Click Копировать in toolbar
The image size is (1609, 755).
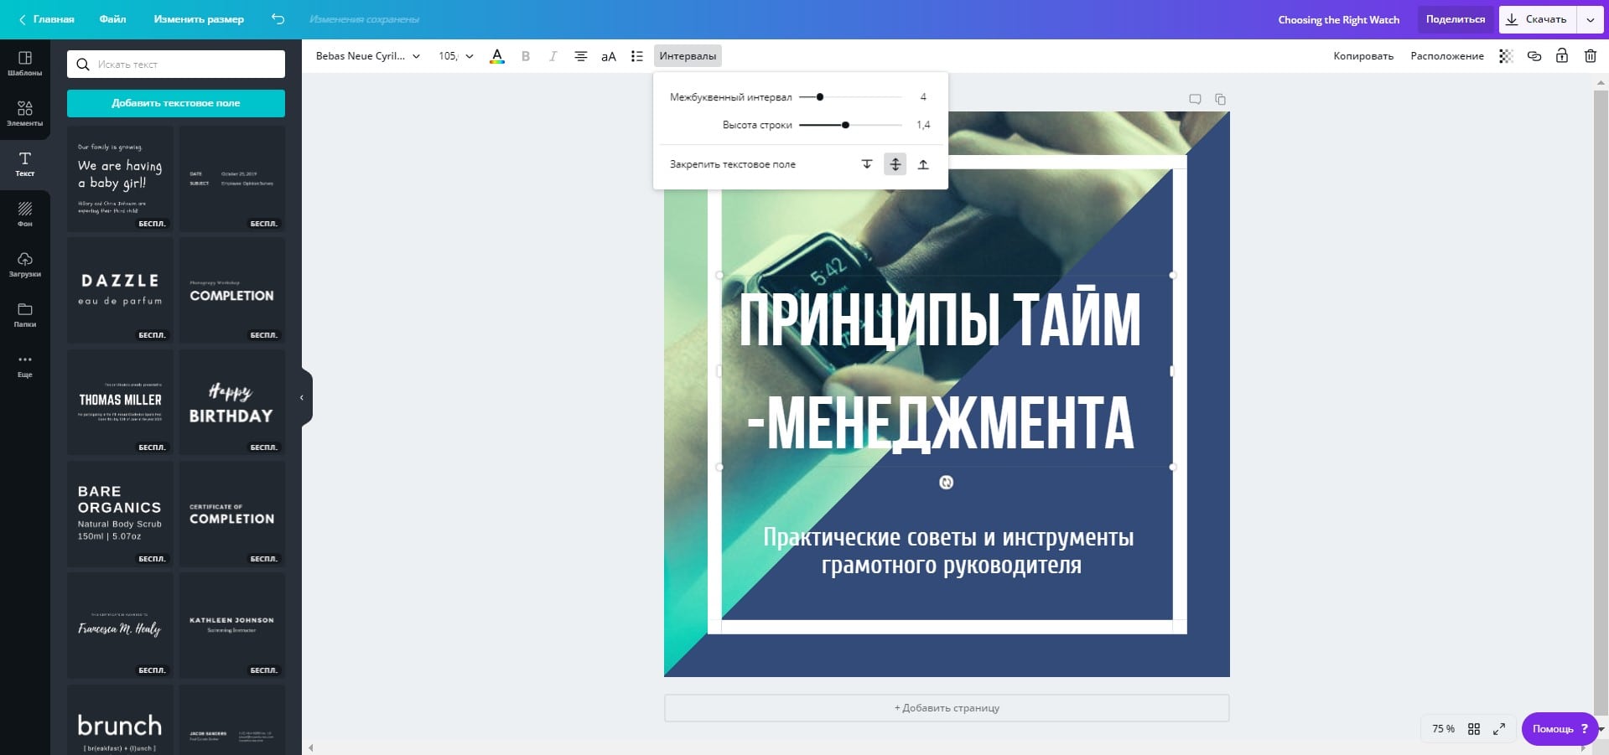click(x=1363, y=56)
